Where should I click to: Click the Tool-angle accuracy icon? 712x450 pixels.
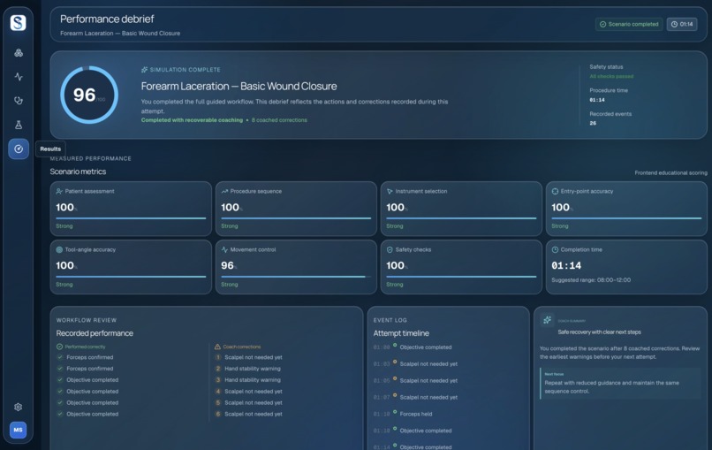point(59,249)
